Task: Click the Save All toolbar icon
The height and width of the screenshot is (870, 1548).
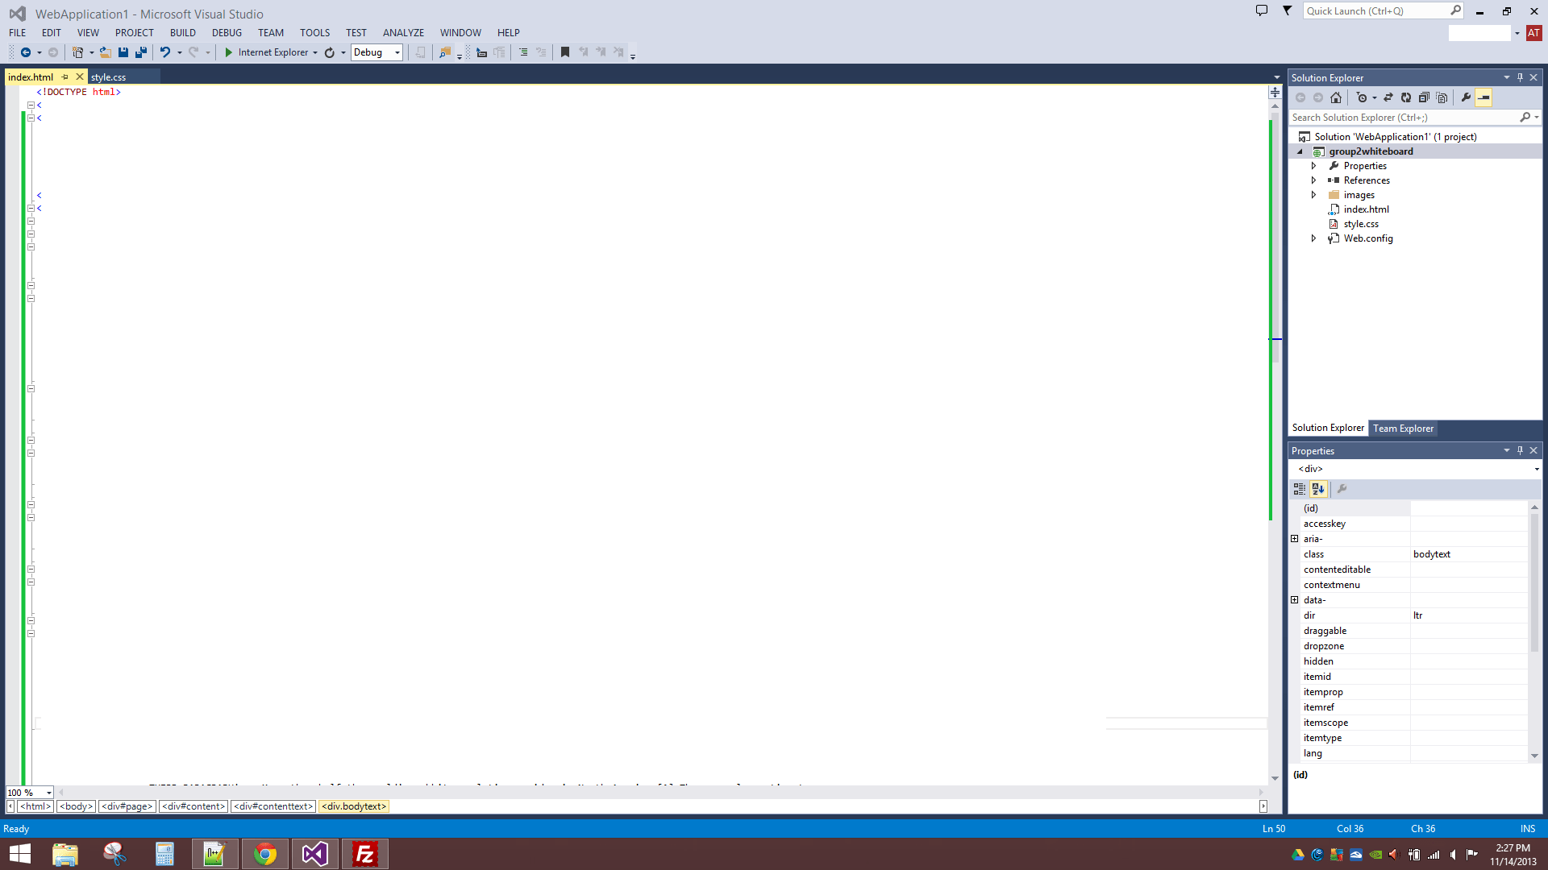Action: (x=141, y=52)
